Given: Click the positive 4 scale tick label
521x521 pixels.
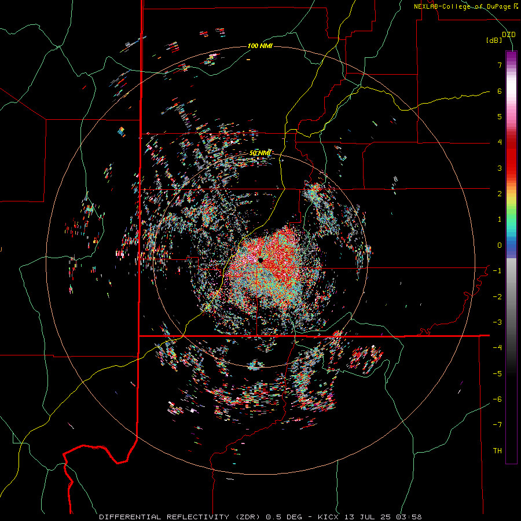Looking at the screenshot, I should (x=500, y=142).
